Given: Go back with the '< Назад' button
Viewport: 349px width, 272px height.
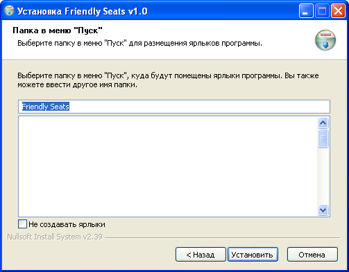Looking at the screenshot, I should 201,255.
